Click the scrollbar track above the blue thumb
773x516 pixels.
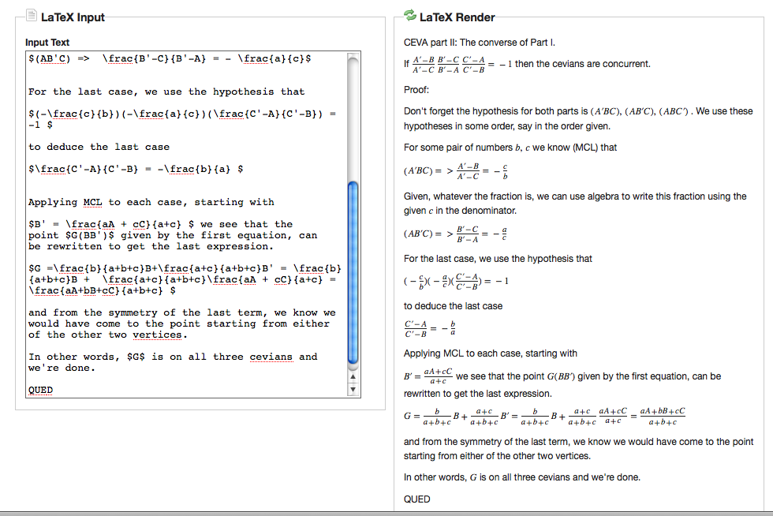353,118
